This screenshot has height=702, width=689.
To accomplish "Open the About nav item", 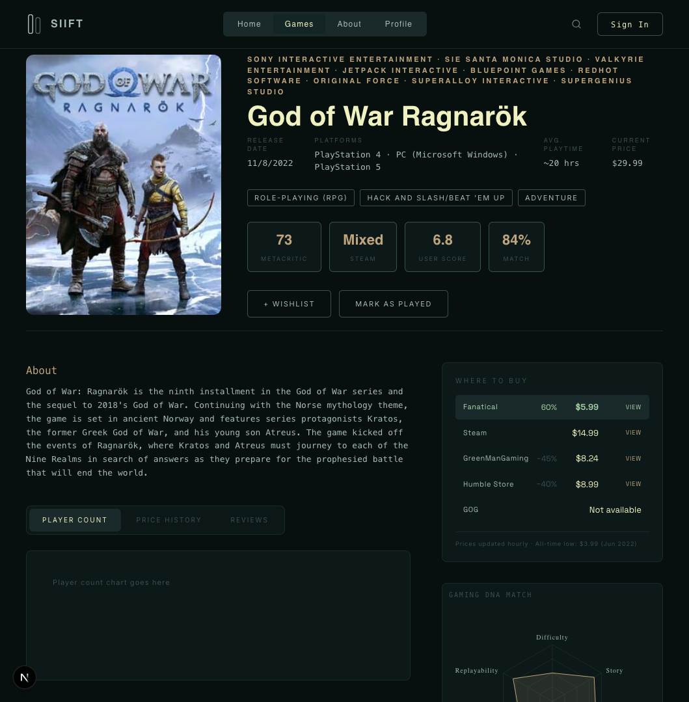I will pos(349,24).
